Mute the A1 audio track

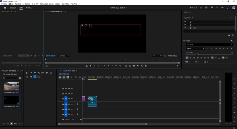(72, 104)
